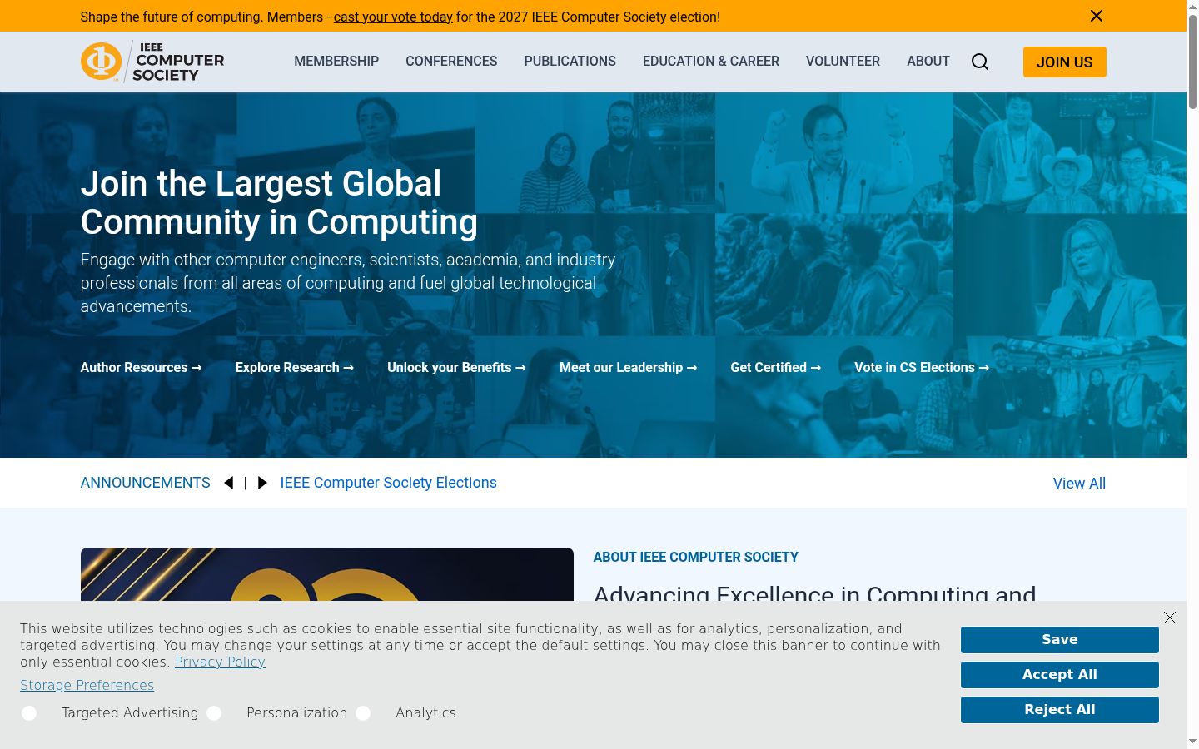Advance to next announcement arrow
The height and width of the screenshot is (749, 1199).
[262, 483]
